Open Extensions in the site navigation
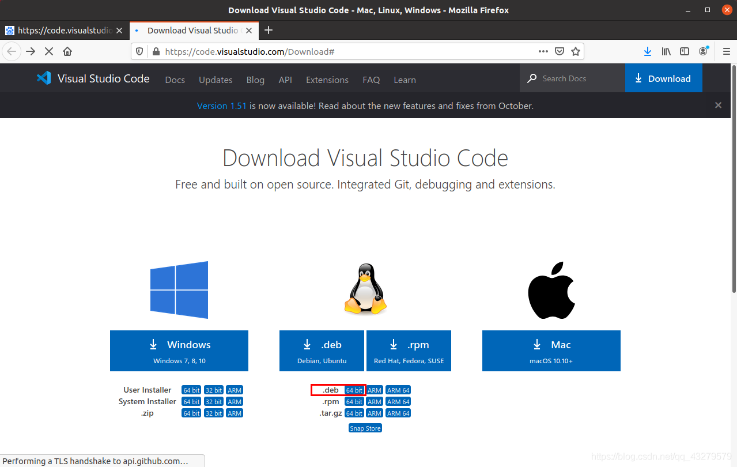This screenshot has height=467, width=737. pos(327,80)
